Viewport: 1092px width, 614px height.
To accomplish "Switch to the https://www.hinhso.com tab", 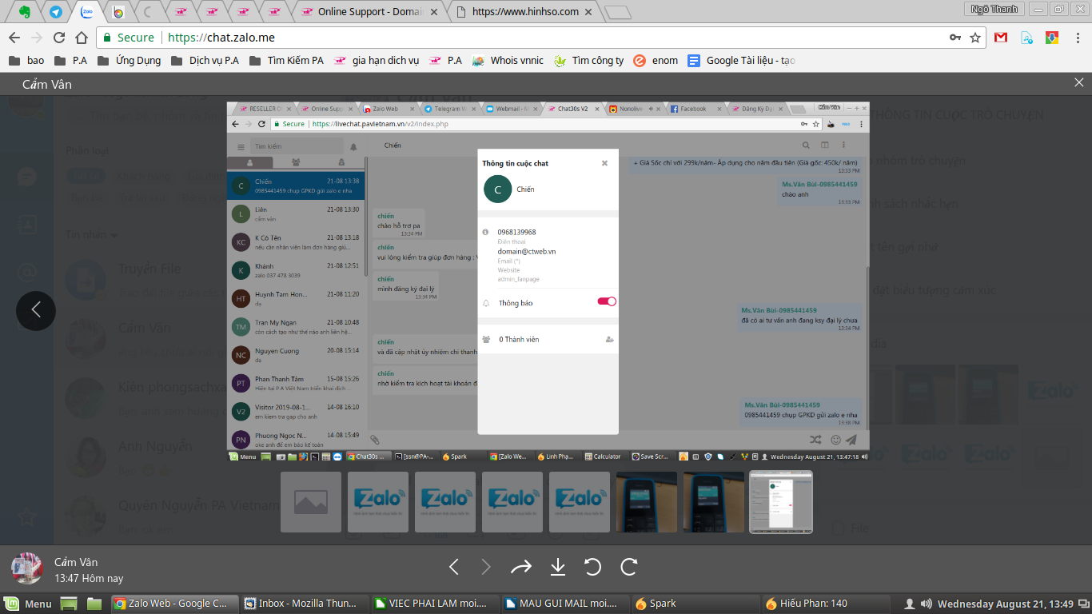I will click(524, 12).
